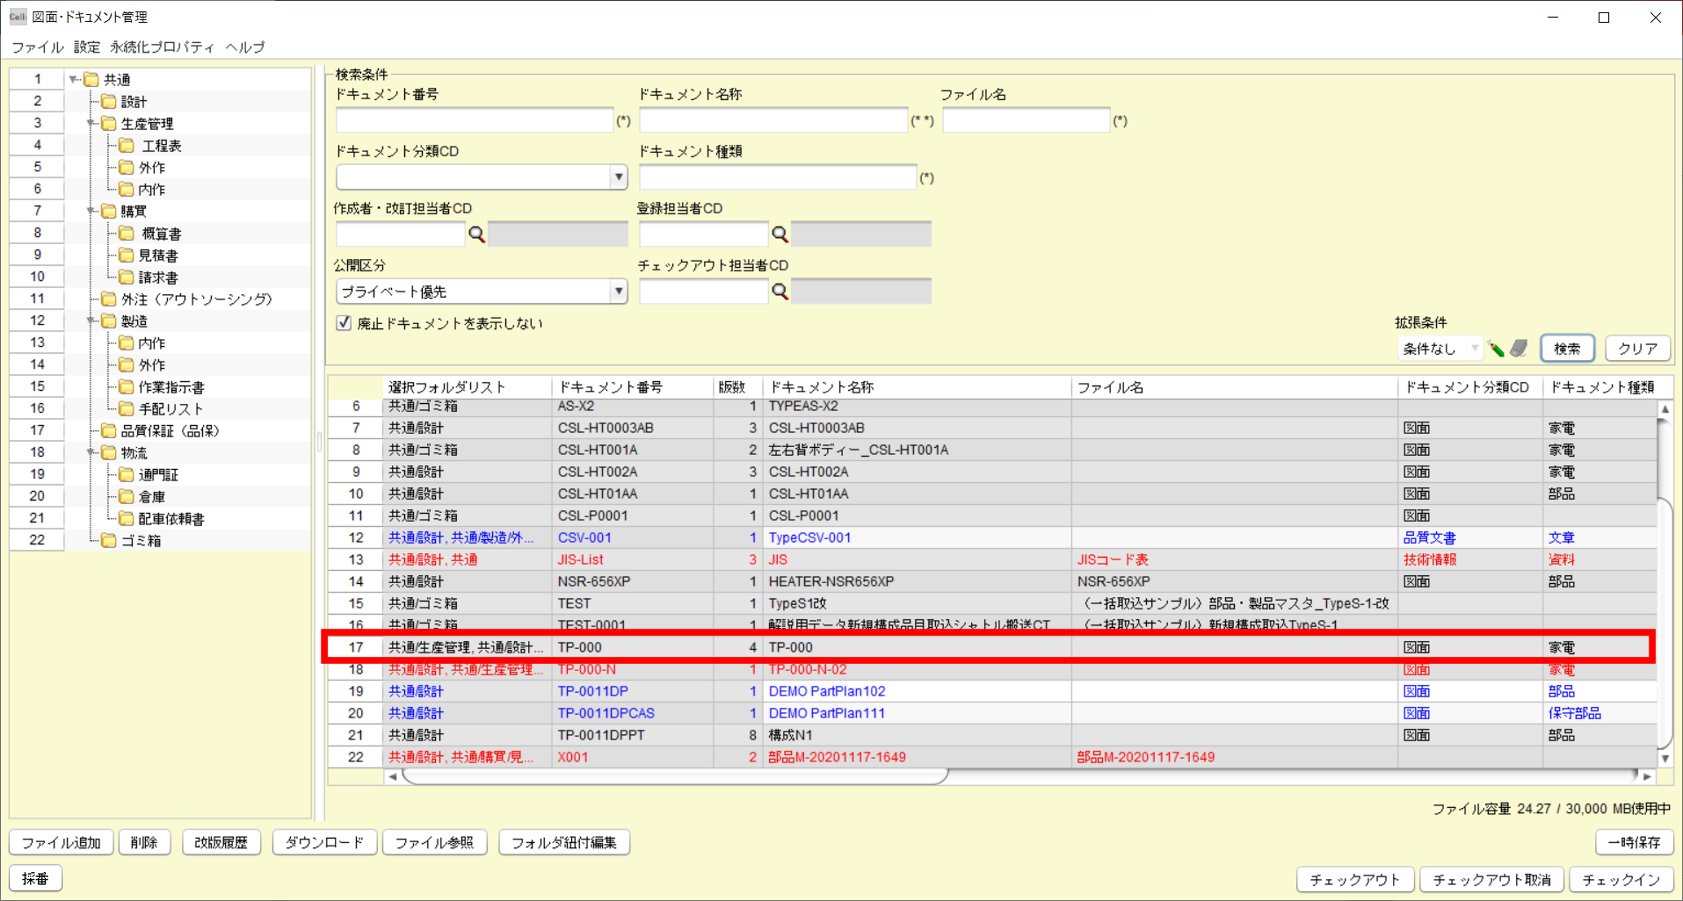Select the 倉庫 folder icon
1683x901 pixels.
click(126, 497)
